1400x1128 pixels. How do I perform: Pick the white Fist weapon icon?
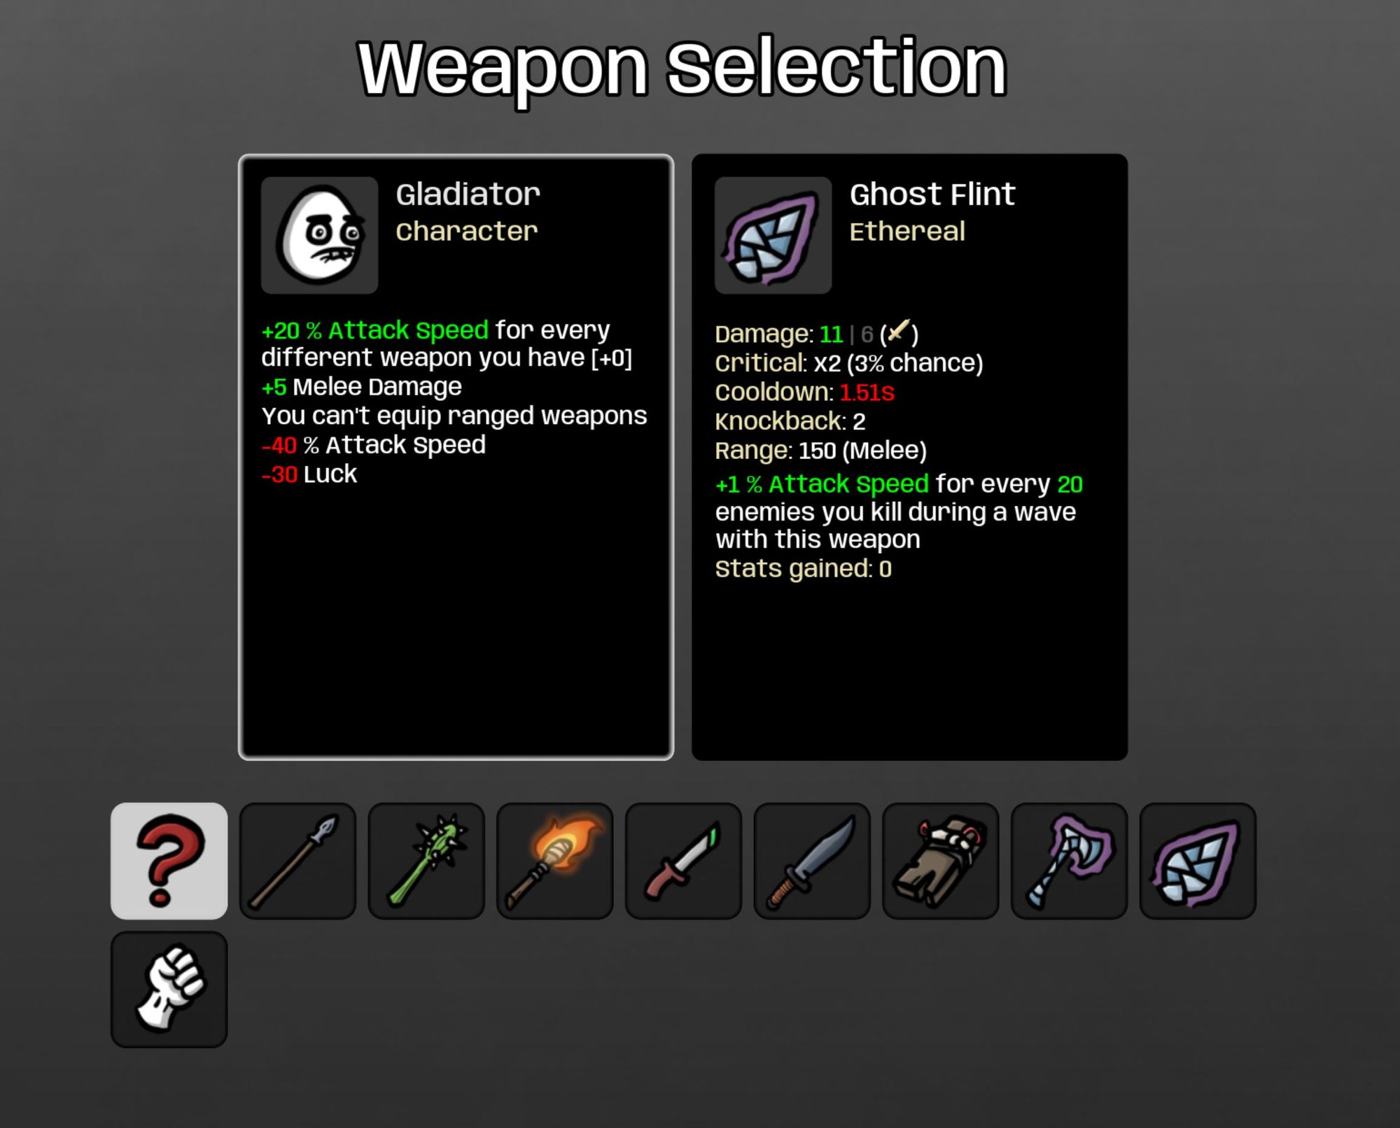click(x=169, y=989)
